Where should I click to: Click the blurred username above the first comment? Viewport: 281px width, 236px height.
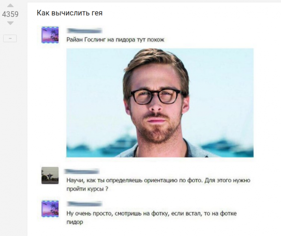click(x=84, y=31)
